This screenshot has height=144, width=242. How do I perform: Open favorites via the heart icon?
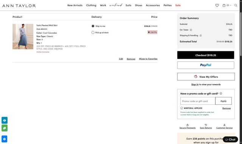point(217,5)
